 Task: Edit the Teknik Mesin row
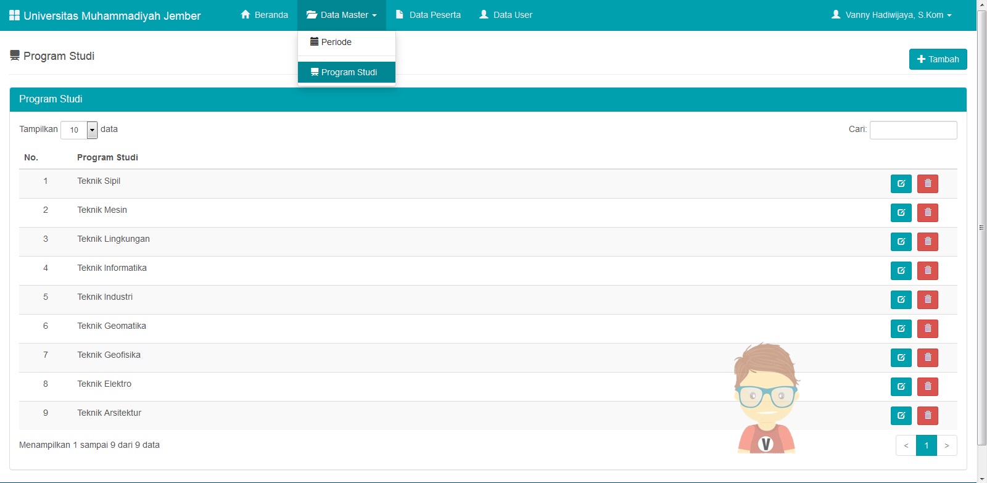[901, 213]
